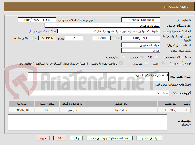Click the گروه خدمت field ساختمان
195x145 pixels.
pos(99,93)
